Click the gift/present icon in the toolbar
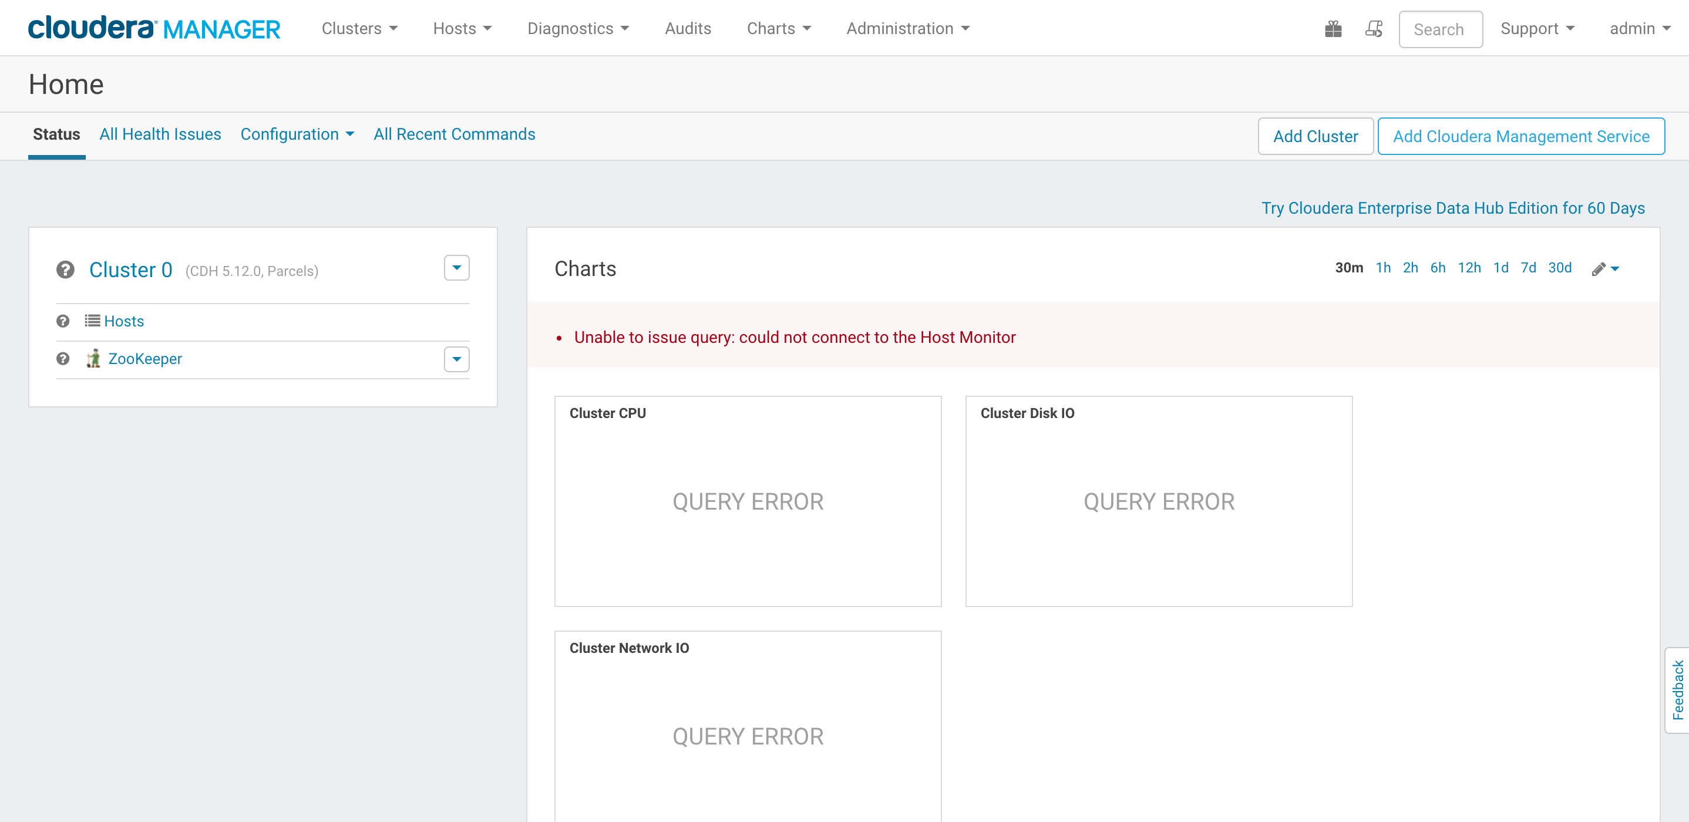The width and height of the screenshot is (1689, 822). (1334, 28)
